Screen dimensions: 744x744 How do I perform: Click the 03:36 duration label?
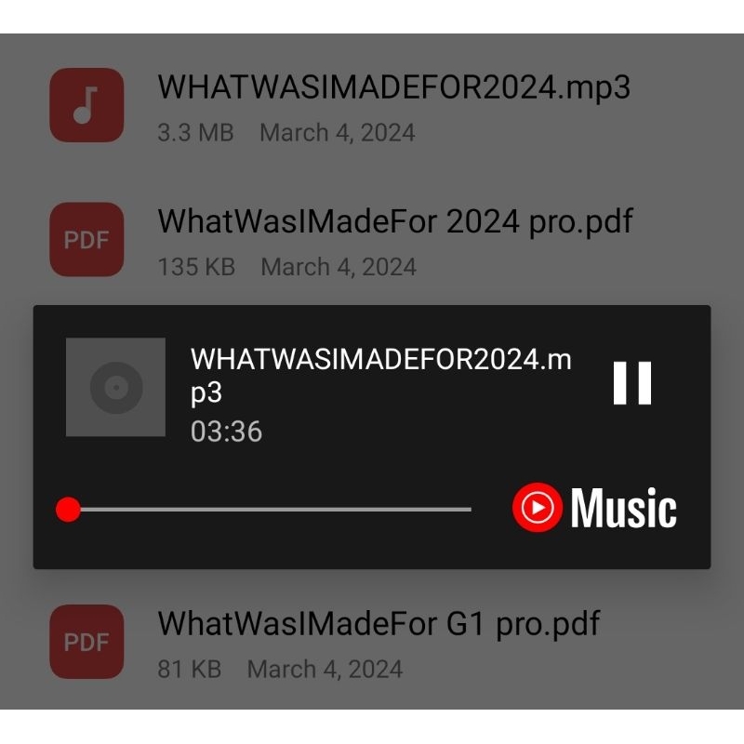(226, 432)
